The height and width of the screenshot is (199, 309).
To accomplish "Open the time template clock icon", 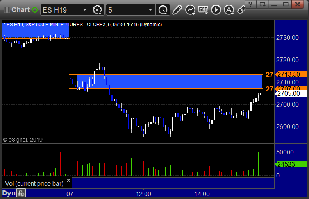I will (x=163, y=10).
